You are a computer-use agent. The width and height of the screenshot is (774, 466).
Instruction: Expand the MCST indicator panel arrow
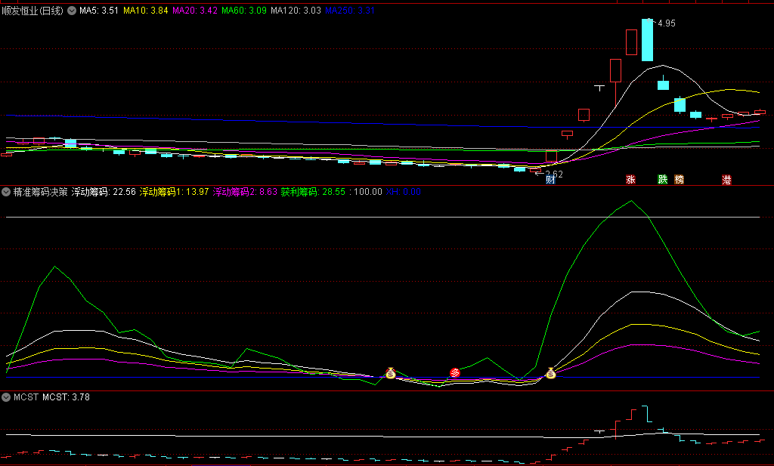tap(6, 397)
